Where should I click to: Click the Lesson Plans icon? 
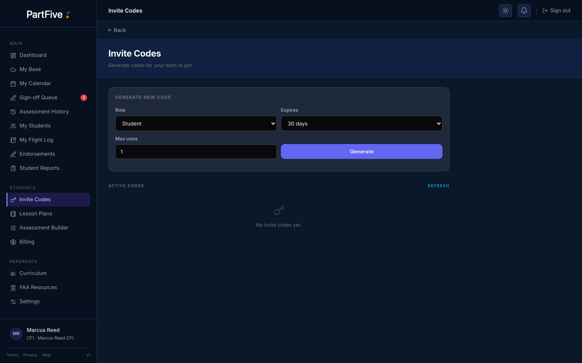13,214
